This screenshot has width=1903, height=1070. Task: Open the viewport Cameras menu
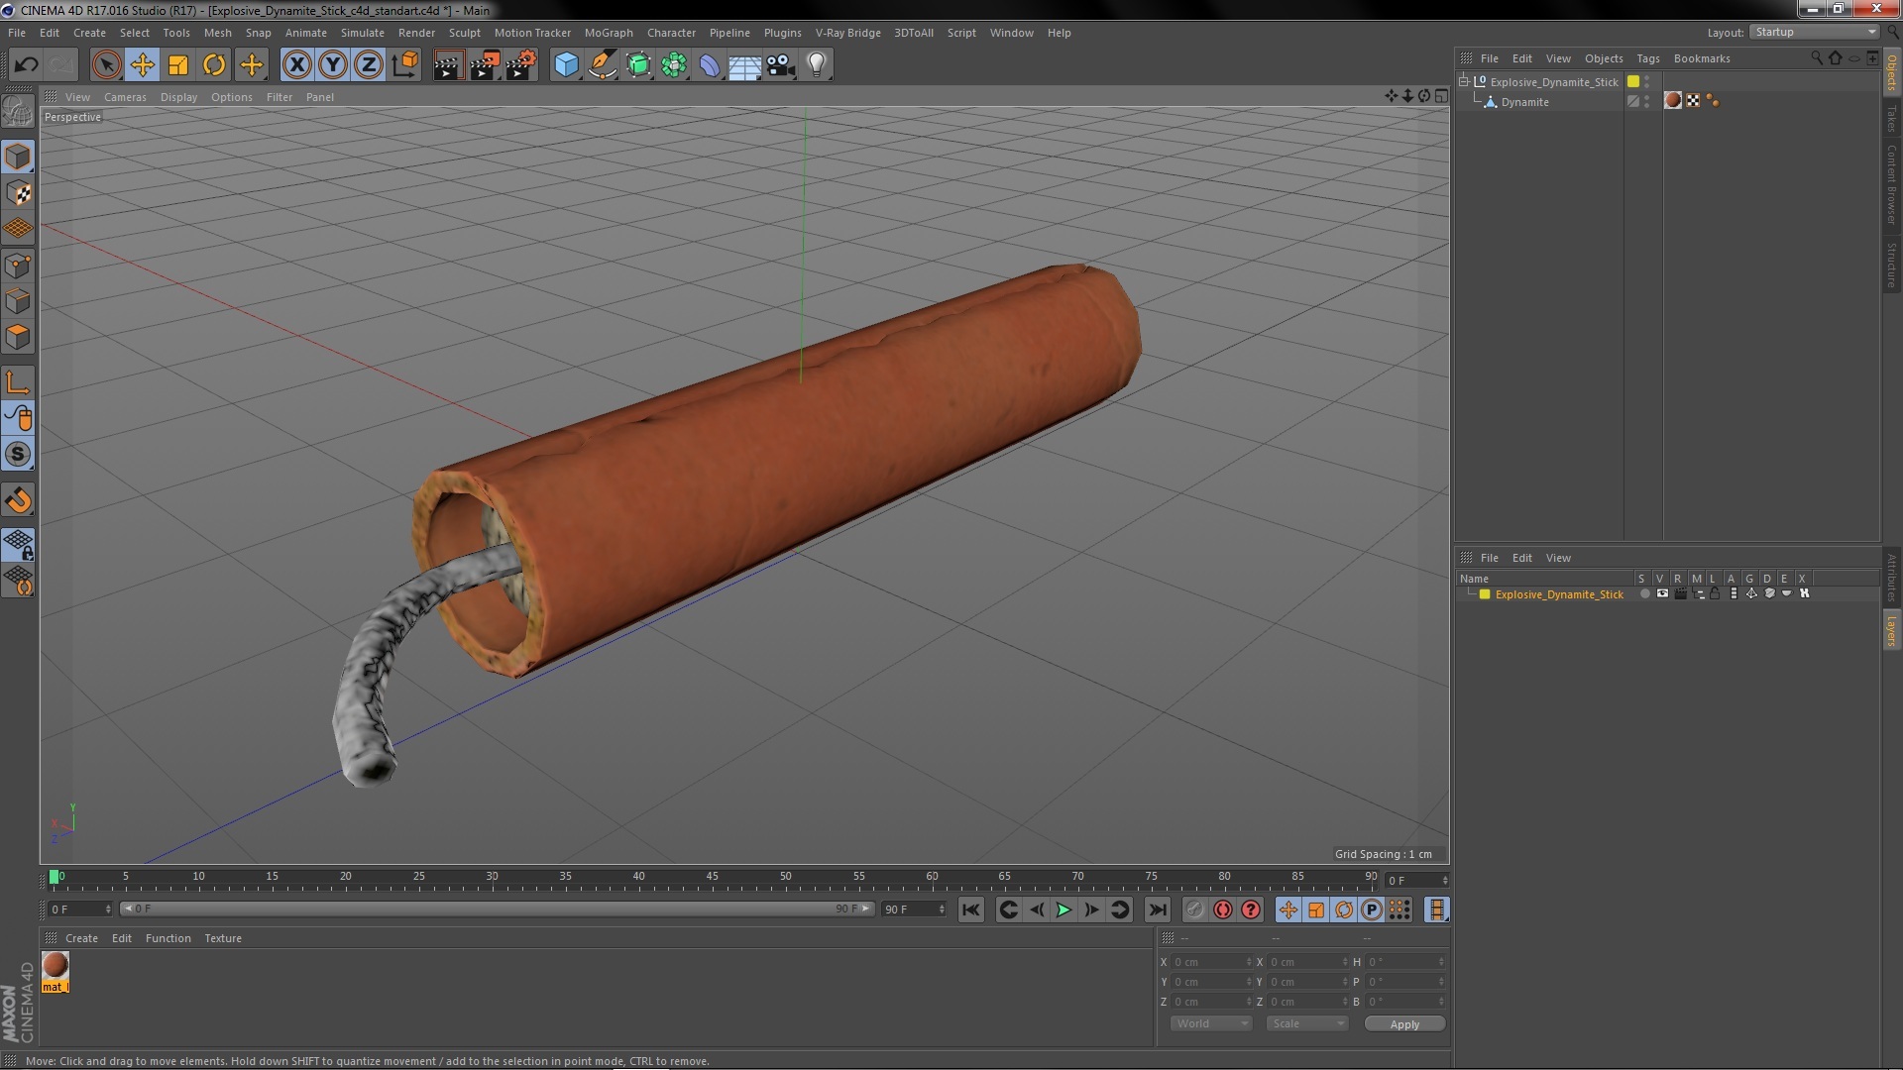pyautogui.click(x=125, y=97)
